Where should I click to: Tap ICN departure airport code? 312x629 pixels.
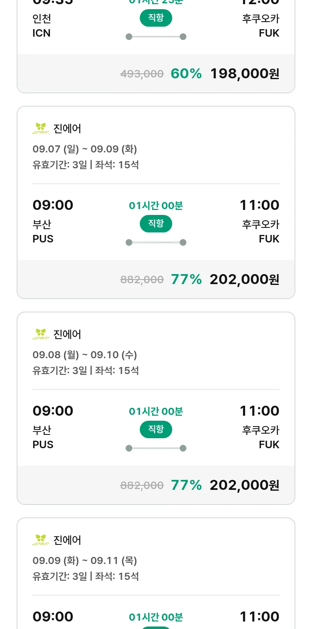[42, 33]
